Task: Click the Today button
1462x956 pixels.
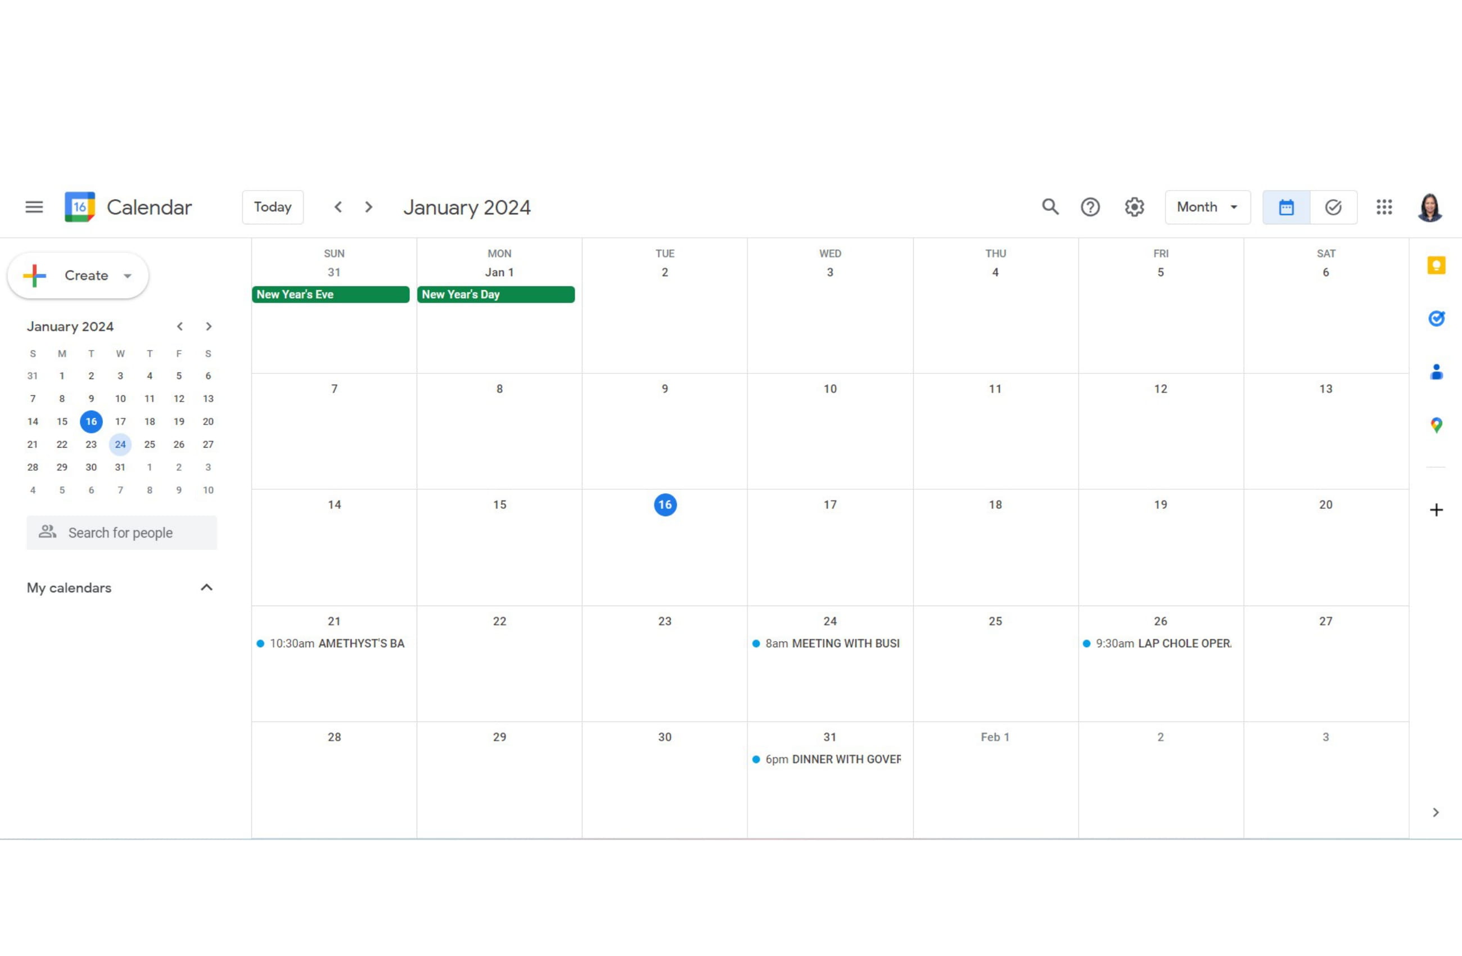Action: tap(273, 207)
